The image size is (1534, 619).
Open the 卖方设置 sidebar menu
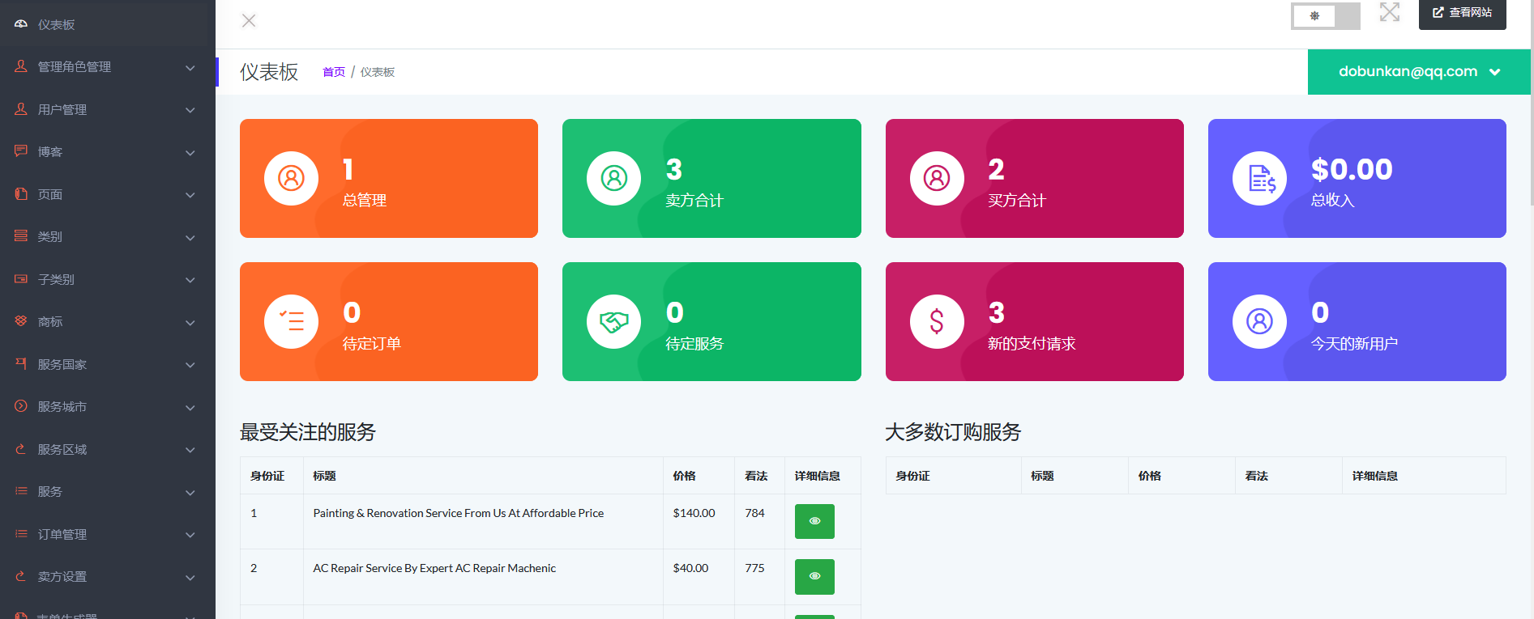104,576
